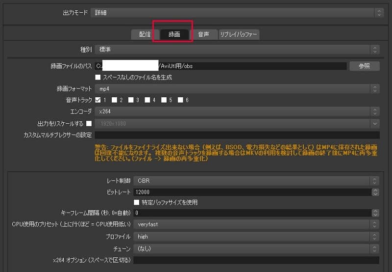Open the プロファイル dropdown showing high
The height and width of the screenshot is (272, 392).
(256, 237)
